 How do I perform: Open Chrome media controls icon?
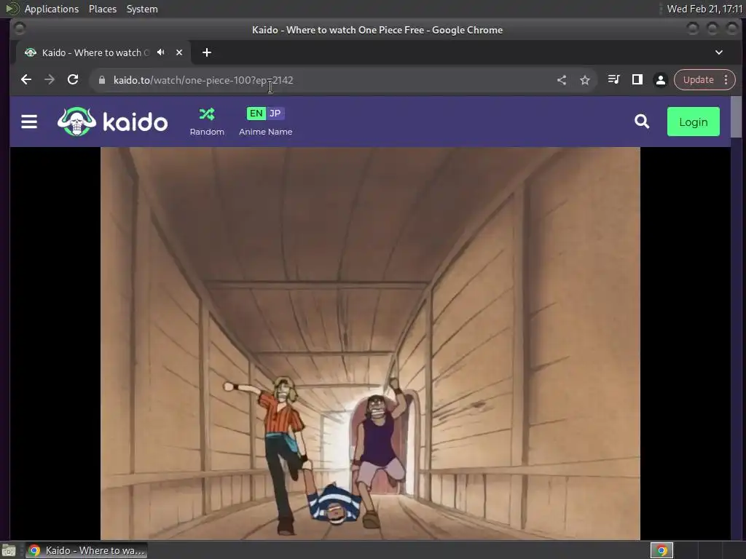pos(613,80)
